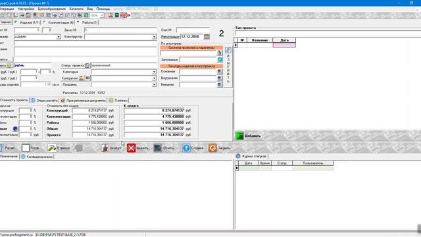
Task: Click into the Счет № input field
Action: 193,30
